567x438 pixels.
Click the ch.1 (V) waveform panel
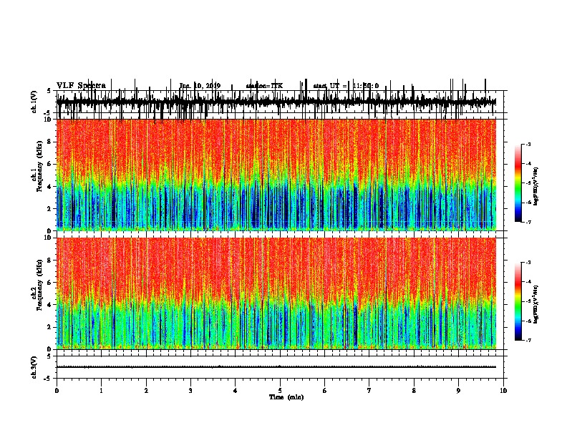[x=280, y=102]
